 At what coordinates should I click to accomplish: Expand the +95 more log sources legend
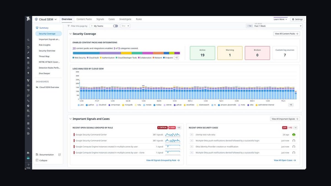click(x=291, y=105)
